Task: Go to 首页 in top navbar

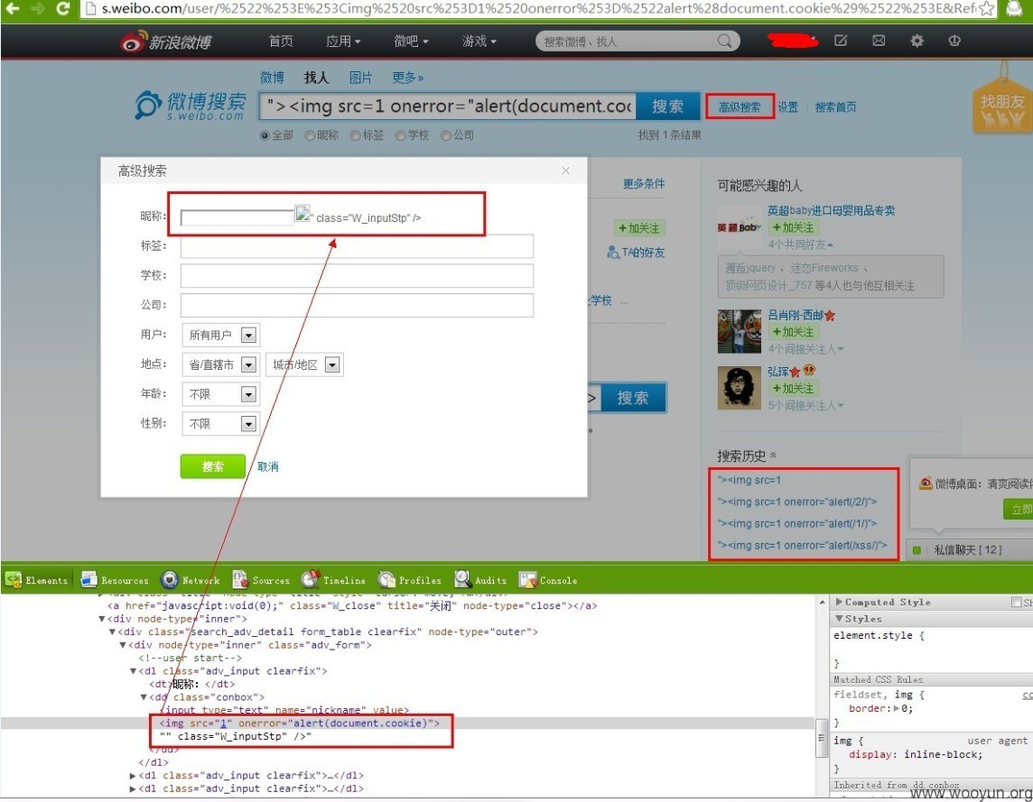Action: pos(281,41)
